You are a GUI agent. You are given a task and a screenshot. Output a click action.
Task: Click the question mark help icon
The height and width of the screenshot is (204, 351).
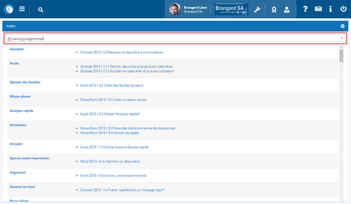click(x=305, y=9)
